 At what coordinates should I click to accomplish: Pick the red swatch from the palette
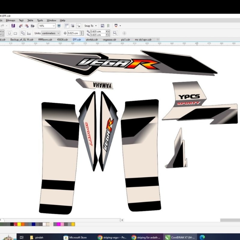click(x=16, y=223)
